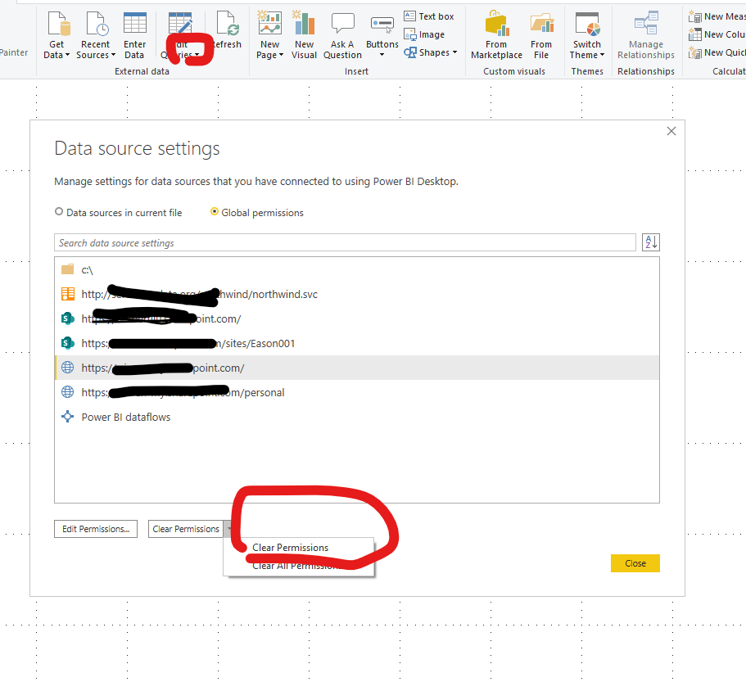Get visuals From Marketplace
Screen dimensions: 746x682
(x=496, y=36)
